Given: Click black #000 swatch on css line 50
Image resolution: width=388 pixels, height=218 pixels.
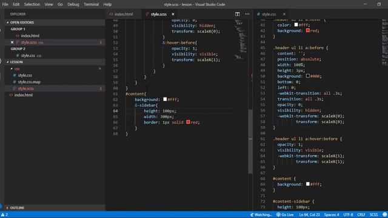Looking at the screenshot, I should tap(307, 76).
